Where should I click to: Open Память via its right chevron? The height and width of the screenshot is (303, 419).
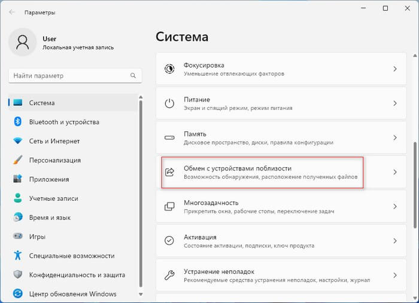coord(395,137)
